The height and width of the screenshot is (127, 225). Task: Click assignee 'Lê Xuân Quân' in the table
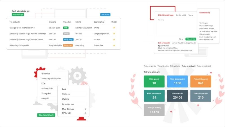click(x=54, y=28)
